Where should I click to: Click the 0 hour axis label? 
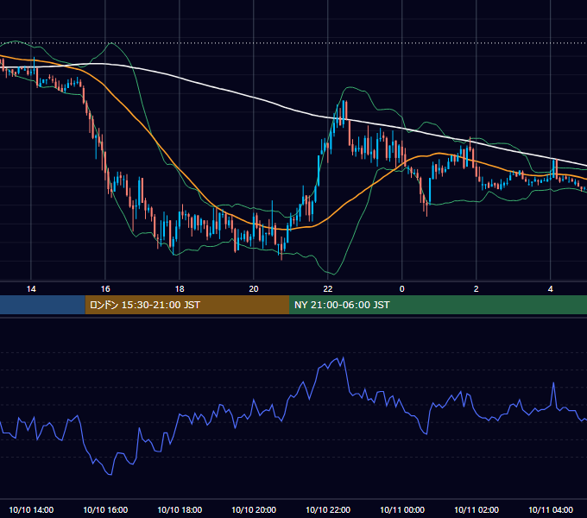401,289
